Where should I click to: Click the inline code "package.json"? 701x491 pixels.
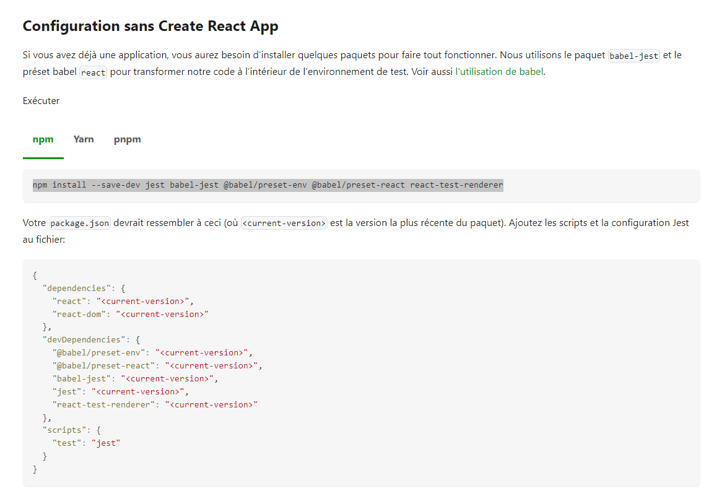pyautogui.click(x=80, y=223)
